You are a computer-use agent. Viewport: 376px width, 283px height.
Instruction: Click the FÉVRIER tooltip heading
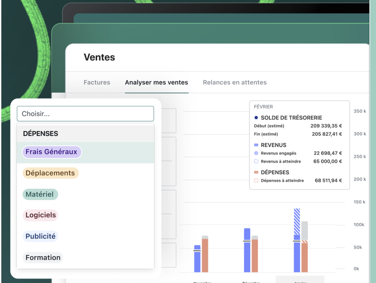click(x=263, y=107)
